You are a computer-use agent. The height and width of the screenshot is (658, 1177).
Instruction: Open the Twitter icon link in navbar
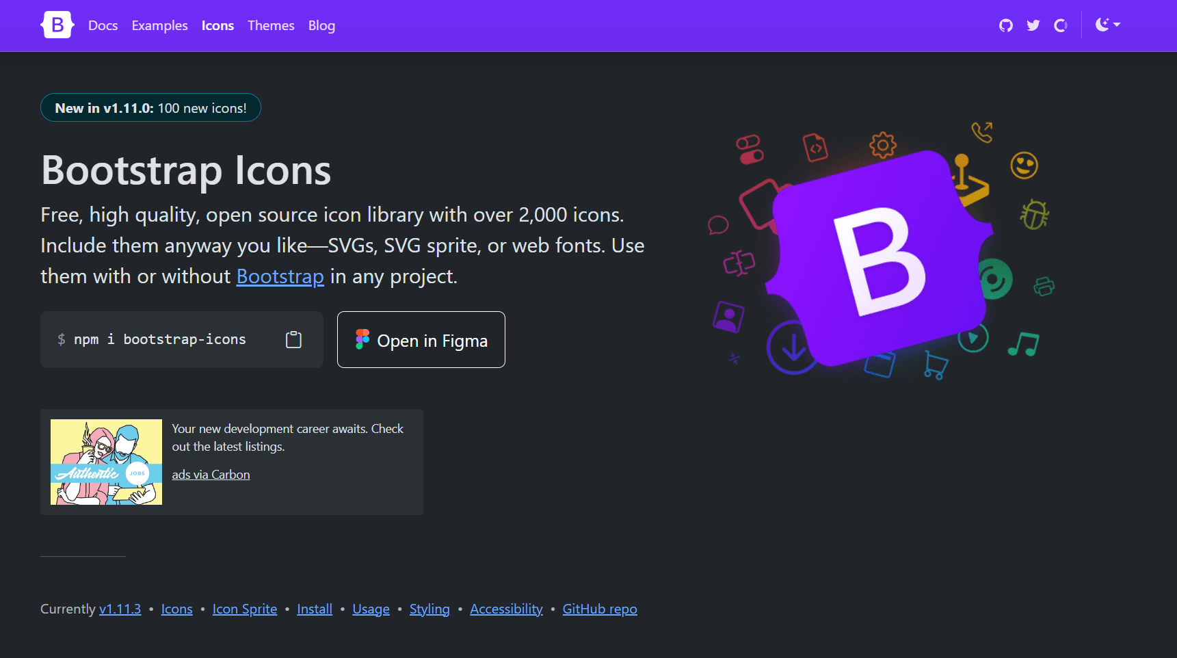(x=1033, y=25)
